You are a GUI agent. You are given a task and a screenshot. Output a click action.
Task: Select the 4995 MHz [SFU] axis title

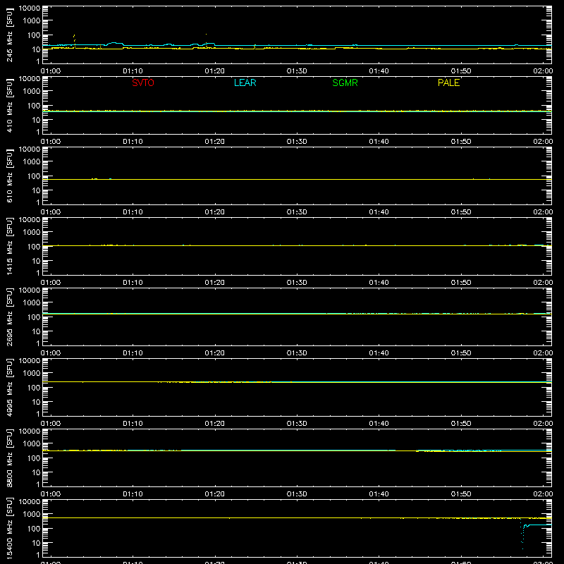(x=9, y=387)
